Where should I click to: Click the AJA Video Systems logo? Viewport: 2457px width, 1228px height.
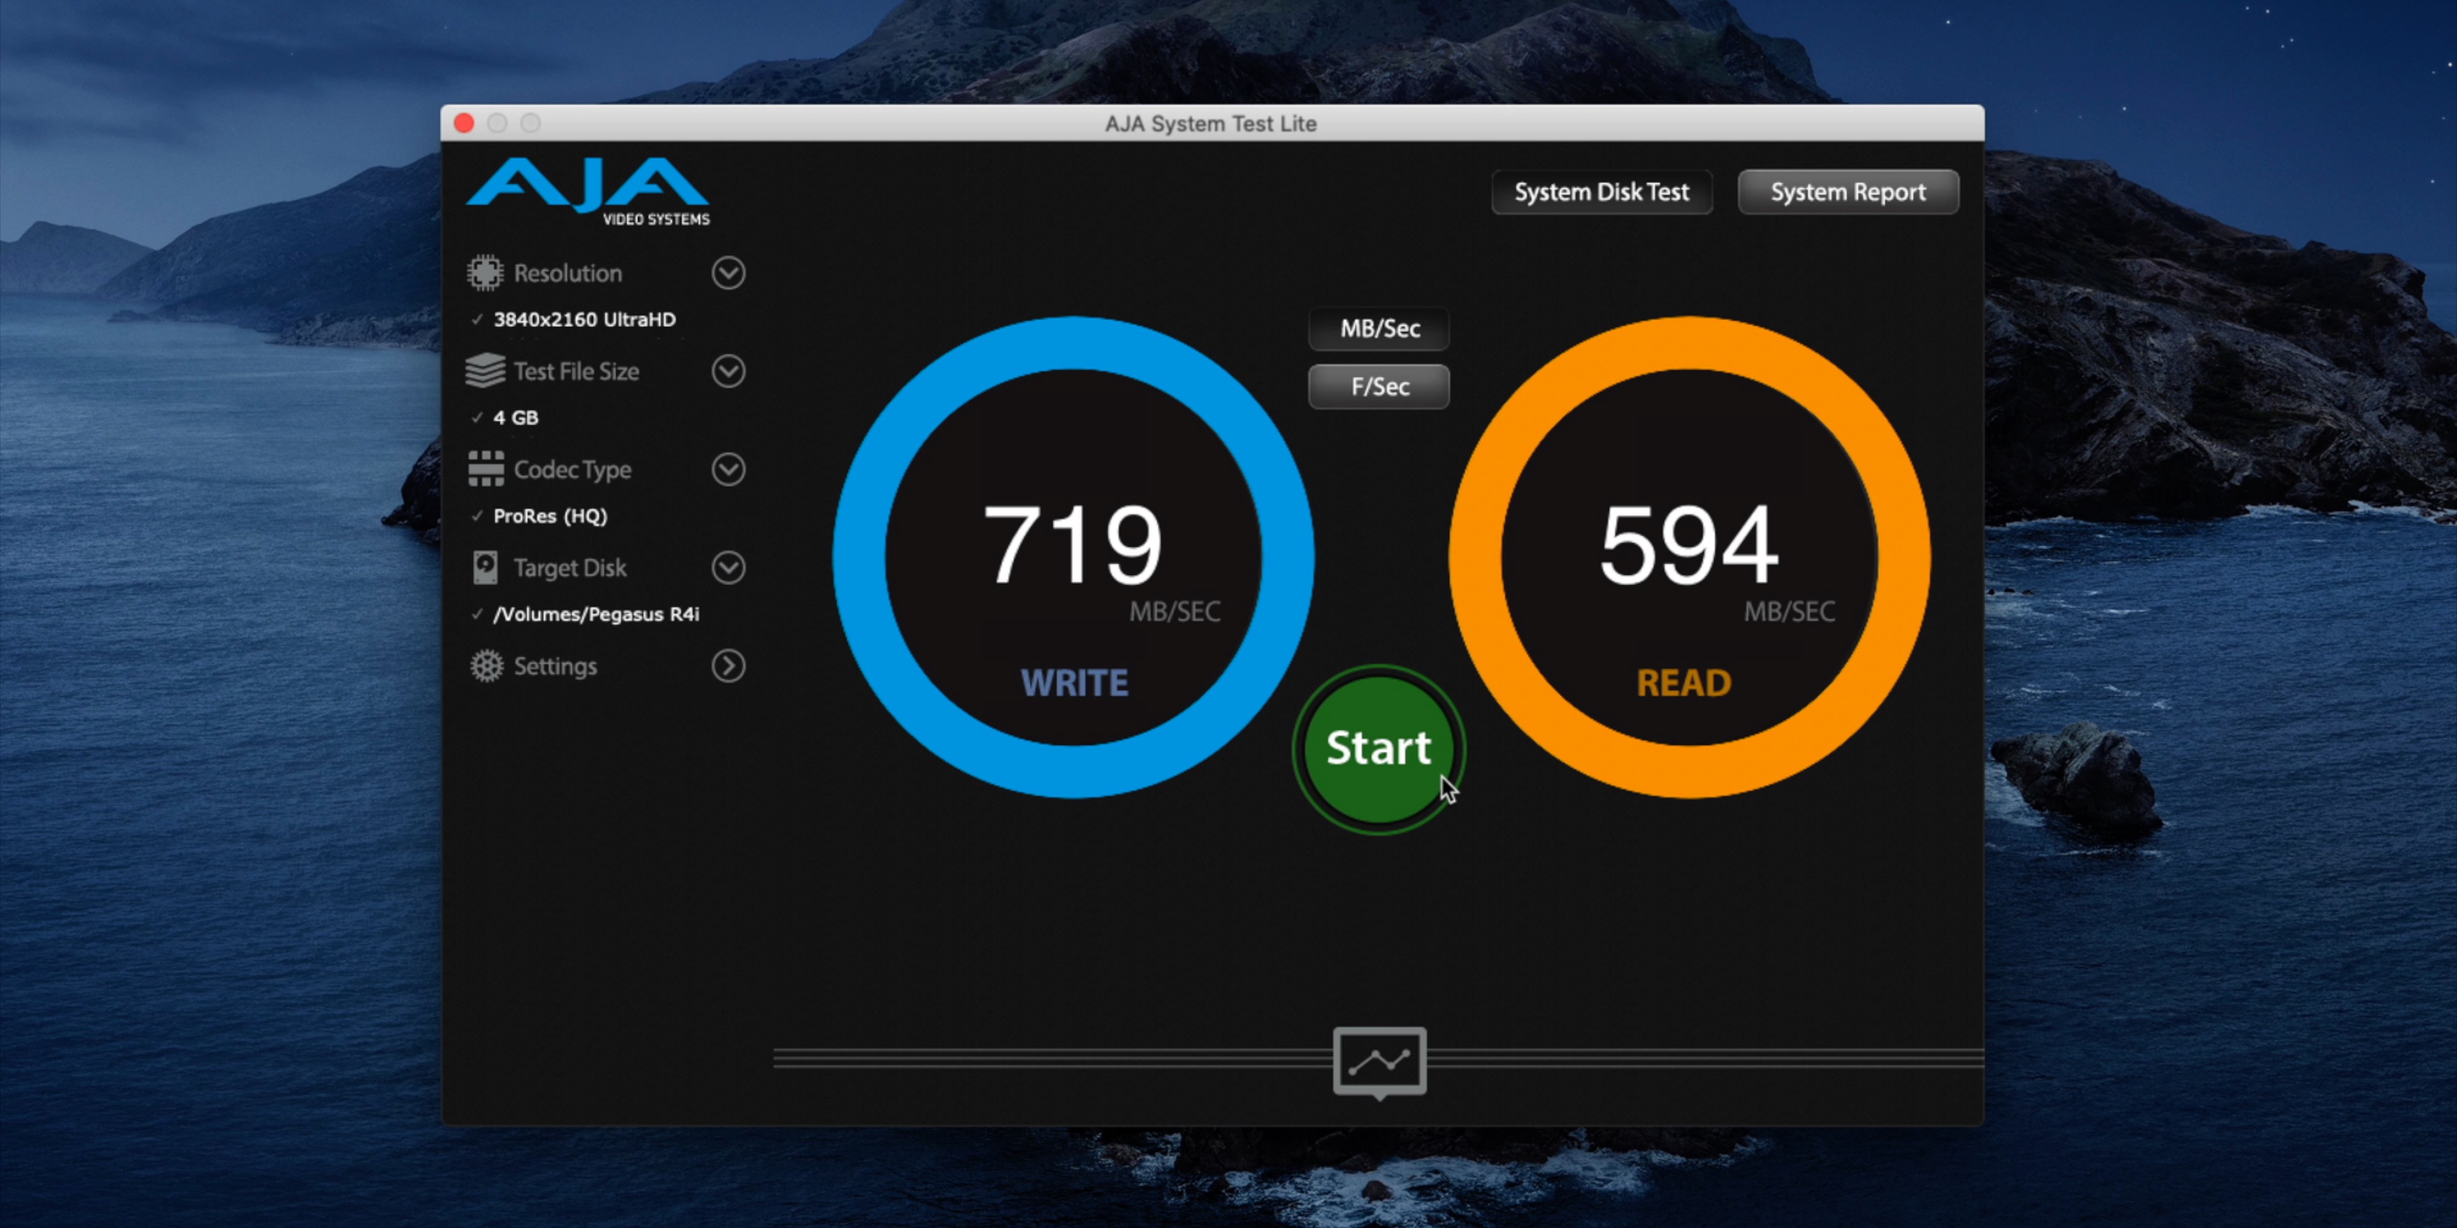tap(589, 191)
